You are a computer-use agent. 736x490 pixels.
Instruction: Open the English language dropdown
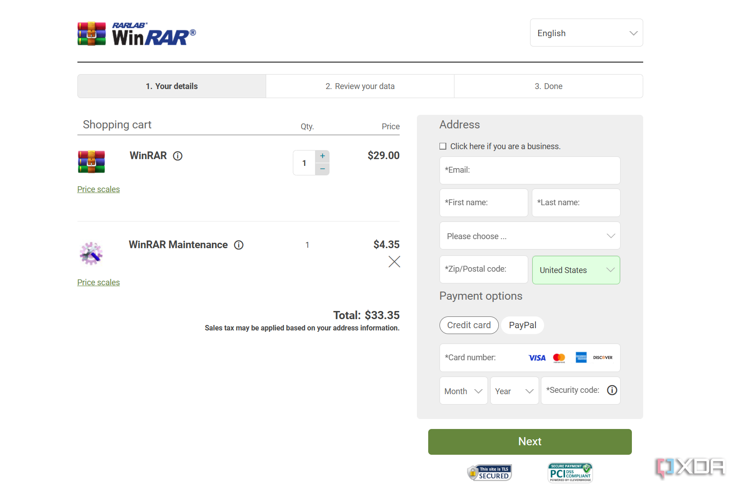[x=587, y=33]
